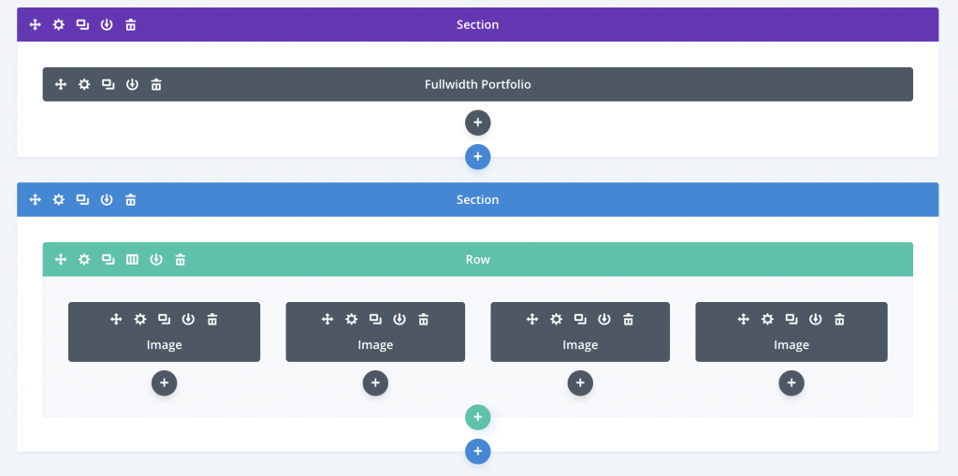The width and height of the screenshot is (958, 476).
Task: Duplicate the blue Section
Action: (x=82, y=199)
